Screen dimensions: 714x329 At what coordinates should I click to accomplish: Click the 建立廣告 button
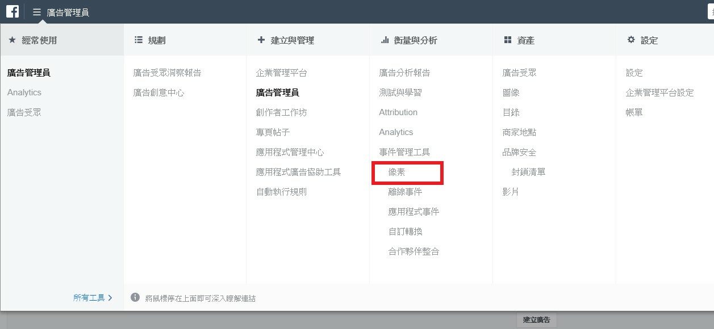(x=537, y=320)
